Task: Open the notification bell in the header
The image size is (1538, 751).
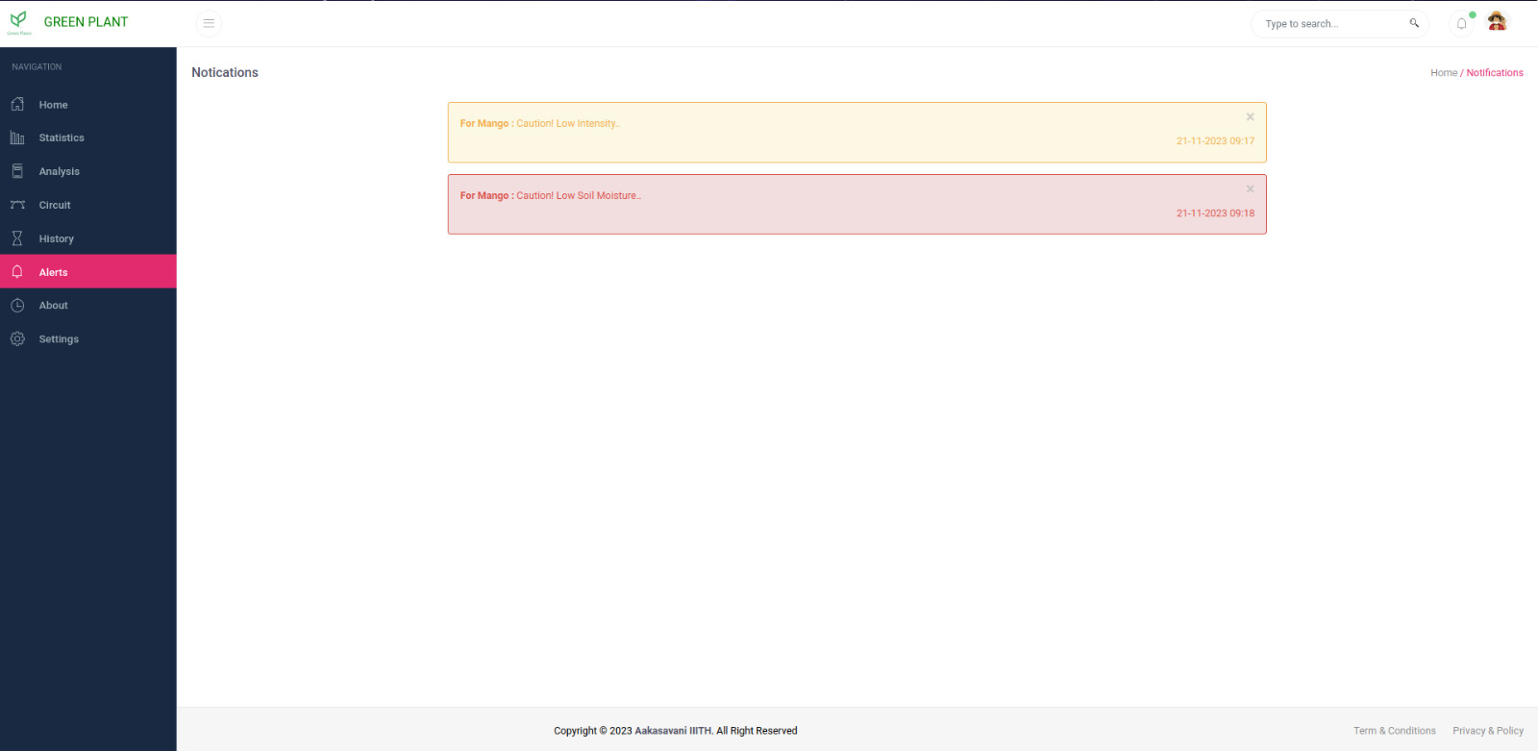Action: (x=1461, y=24)
